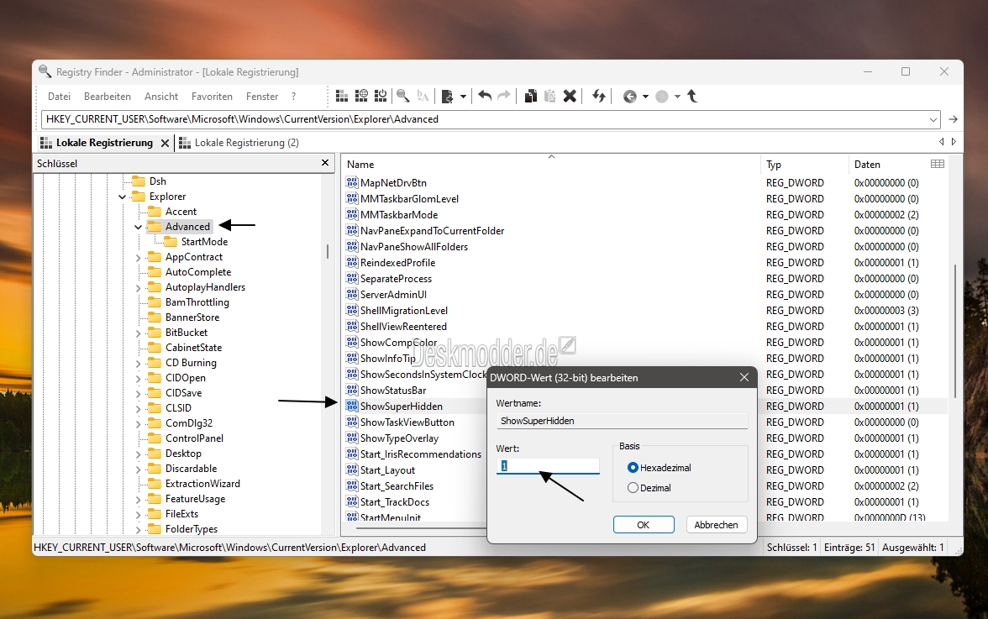Click the Delete X toolbar icon
Image resolution: width=988 pixels, height=619 pixels.
570,96
